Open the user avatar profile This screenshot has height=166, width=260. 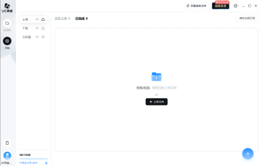(x=7, y=155)
